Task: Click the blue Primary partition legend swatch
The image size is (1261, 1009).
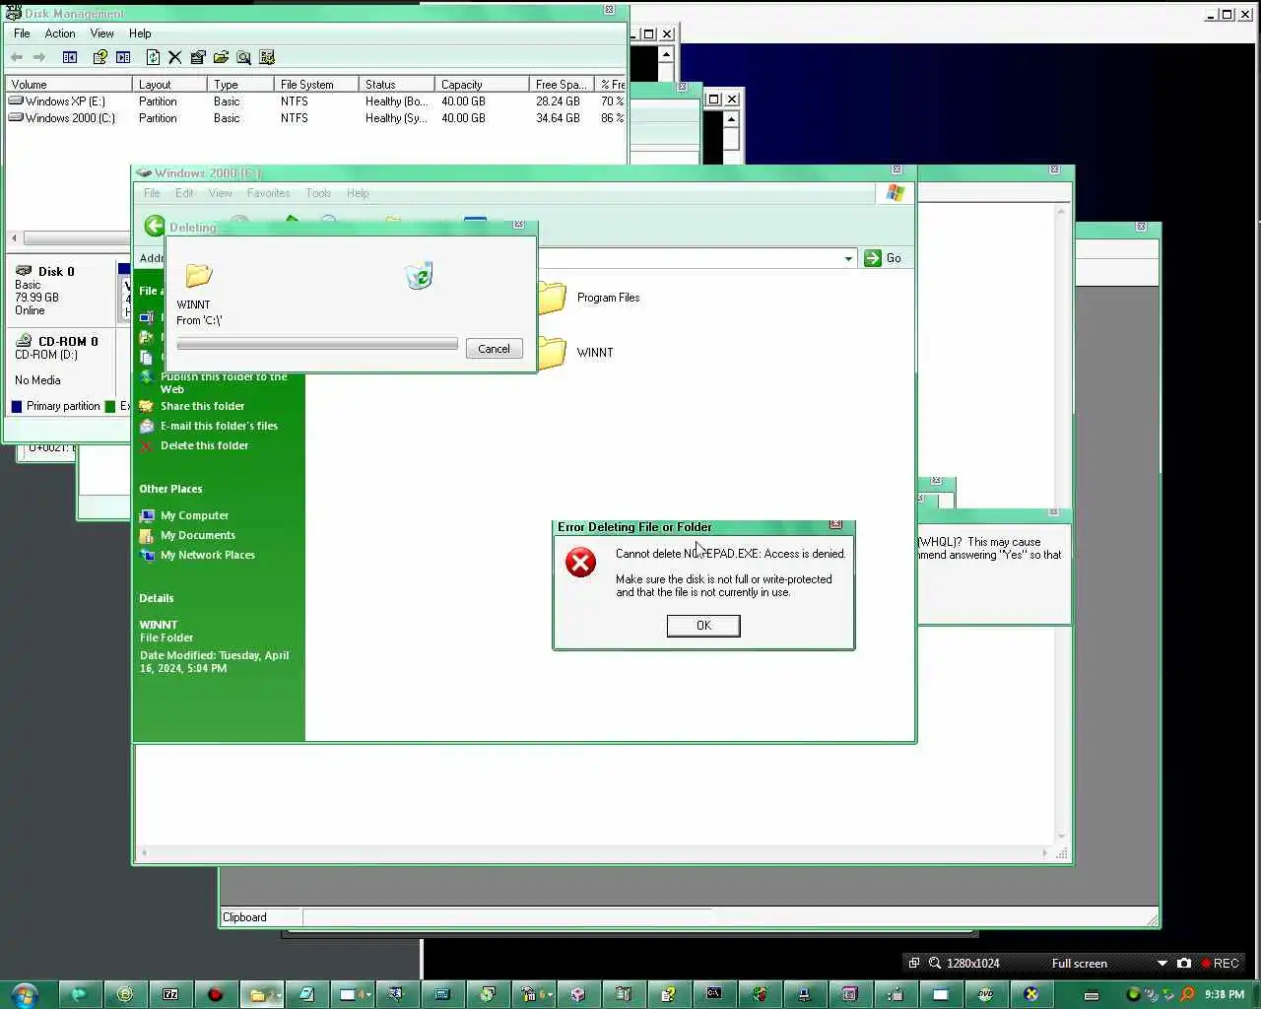Action: click(17, 406)
